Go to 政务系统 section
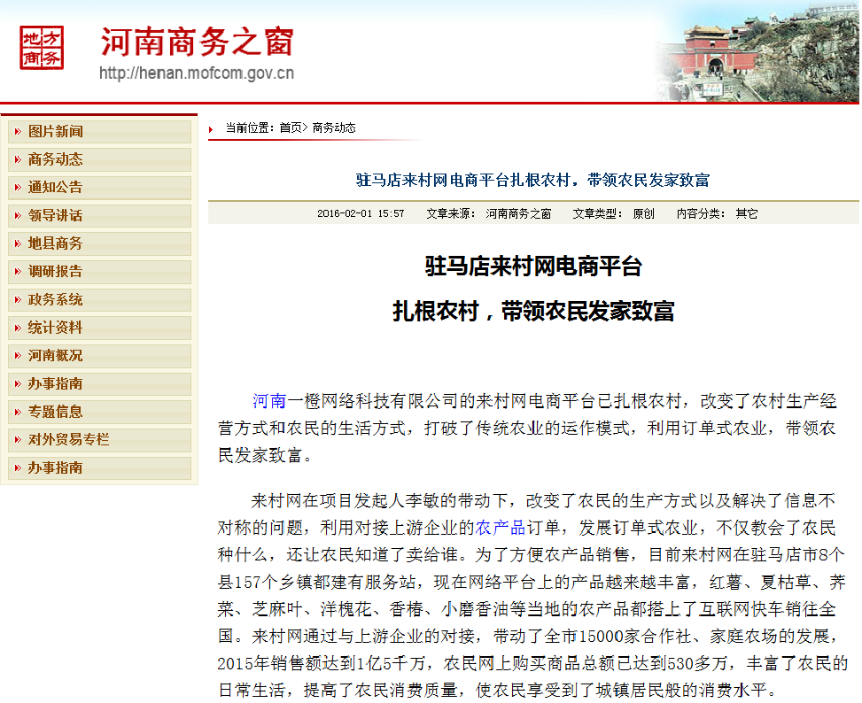 click(99, 300)
